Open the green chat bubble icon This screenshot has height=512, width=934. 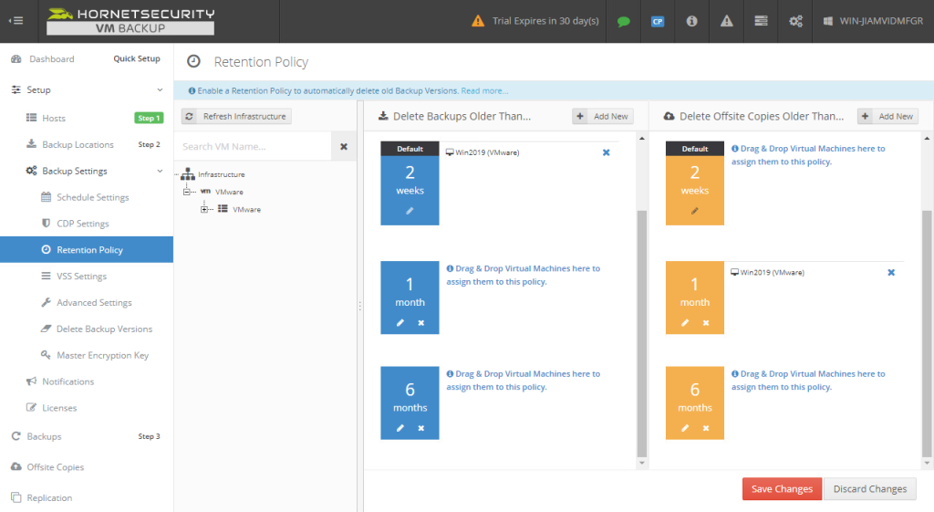[x=623, y=22]
